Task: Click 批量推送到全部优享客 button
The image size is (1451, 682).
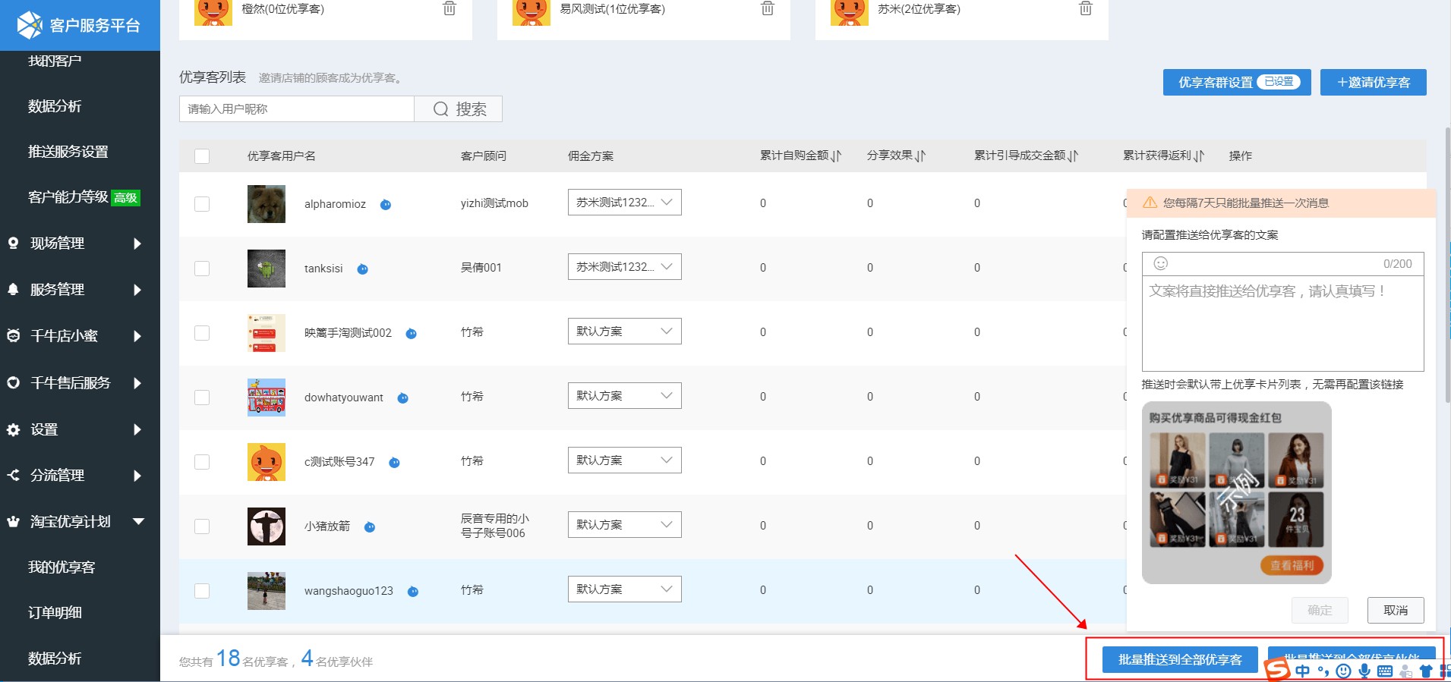Action: pyautogui.click(x=1180, y=660)
